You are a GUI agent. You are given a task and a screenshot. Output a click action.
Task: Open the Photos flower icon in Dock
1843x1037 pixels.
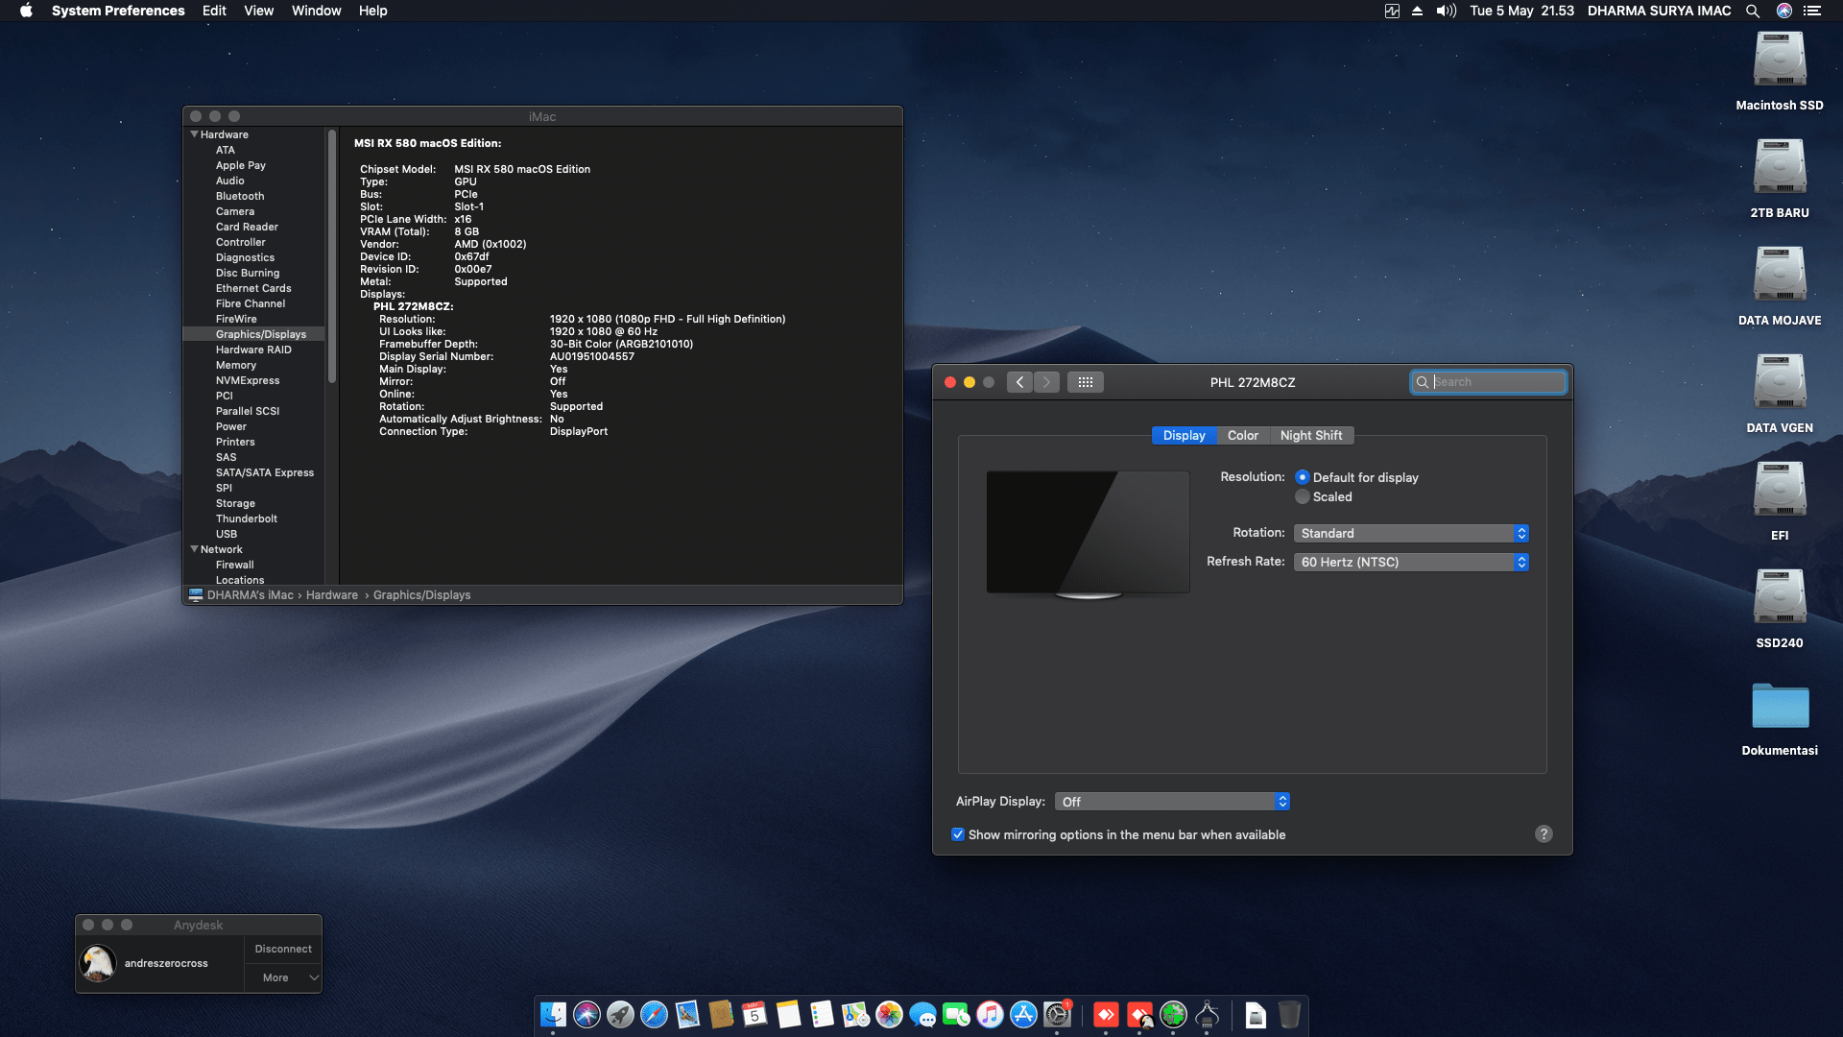pyautogui.click(x=889, y=1014)
